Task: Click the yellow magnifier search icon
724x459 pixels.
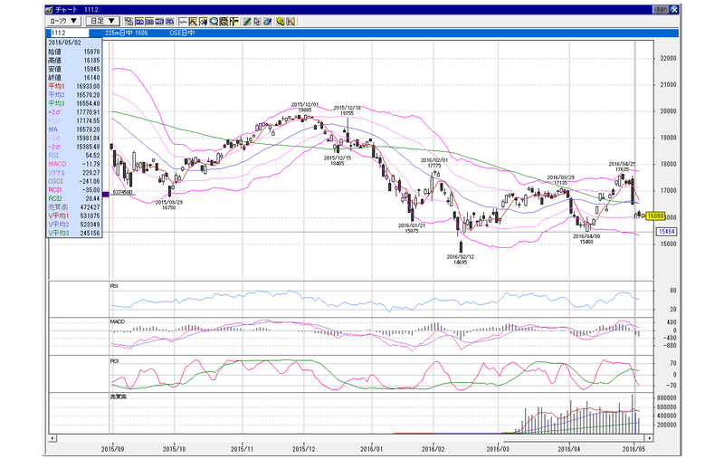Action: tap(281, 21)
